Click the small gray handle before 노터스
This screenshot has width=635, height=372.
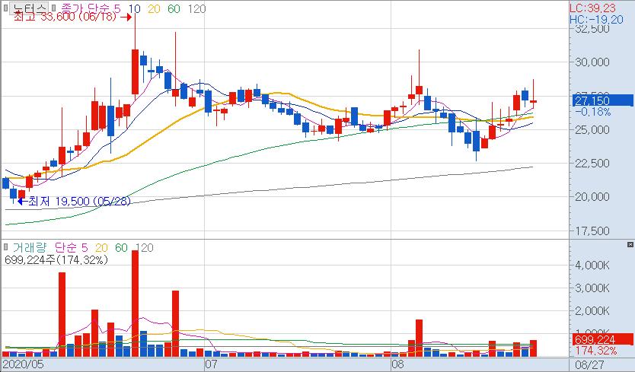[5, 8]
